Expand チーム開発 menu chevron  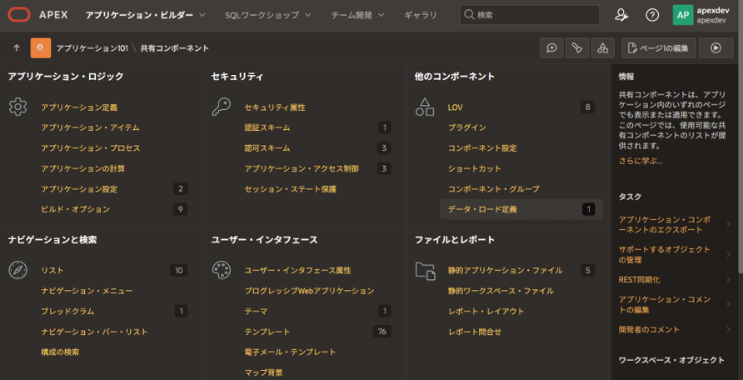click(x=381, y=15)
